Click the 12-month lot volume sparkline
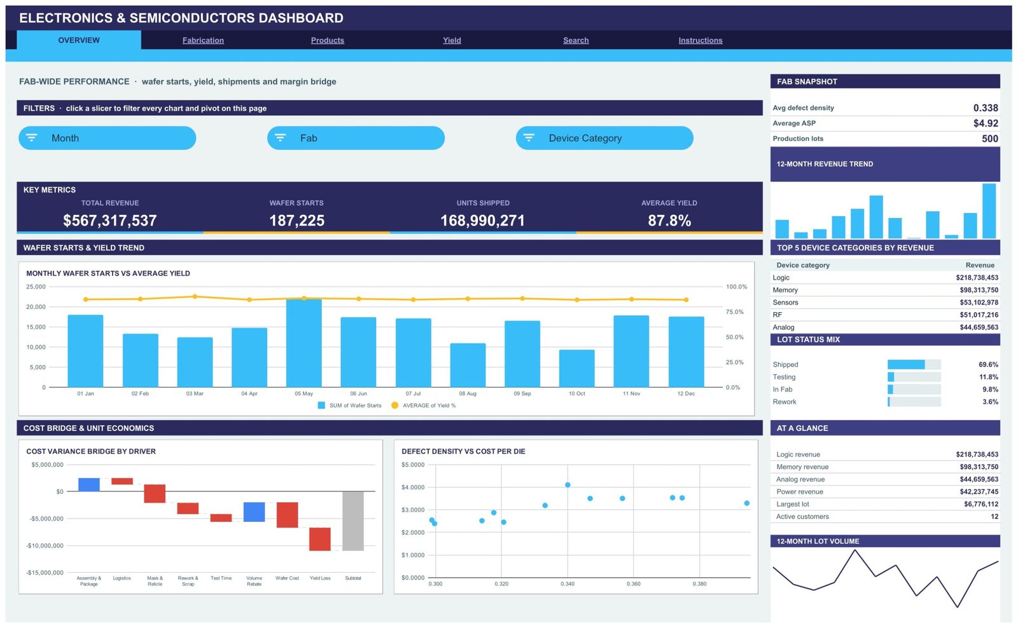Image resolution: width=1018 pixels, height=628 pixels. coord(885,578)
